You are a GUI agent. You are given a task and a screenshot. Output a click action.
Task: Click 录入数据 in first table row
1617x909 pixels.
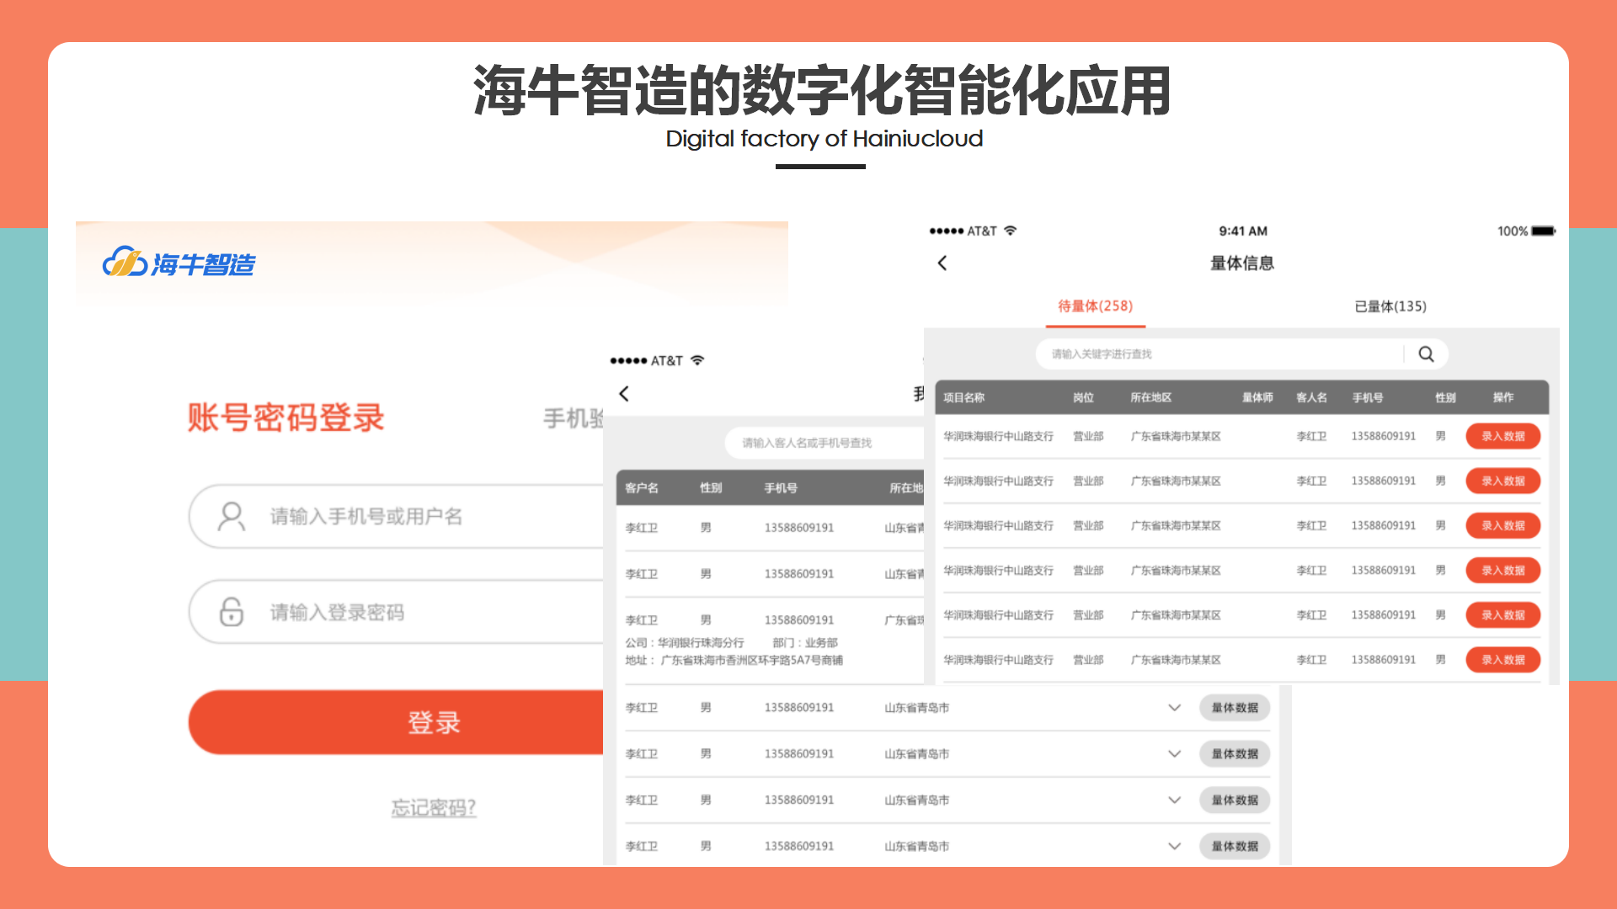tap(1503, 436)
